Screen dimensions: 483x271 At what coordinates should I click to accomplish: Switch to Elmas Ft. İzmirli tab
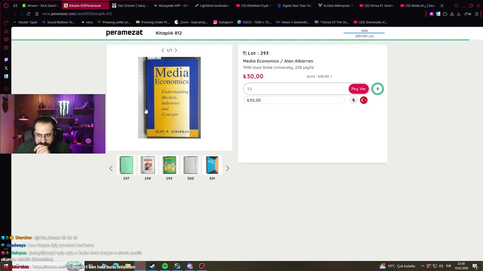click(376, 6)
